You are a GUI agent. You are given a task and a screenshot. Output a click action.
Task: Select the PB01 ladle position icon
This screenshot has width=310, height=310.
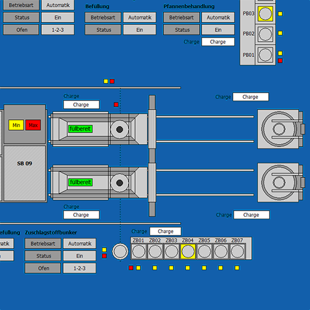pos(265,54)
